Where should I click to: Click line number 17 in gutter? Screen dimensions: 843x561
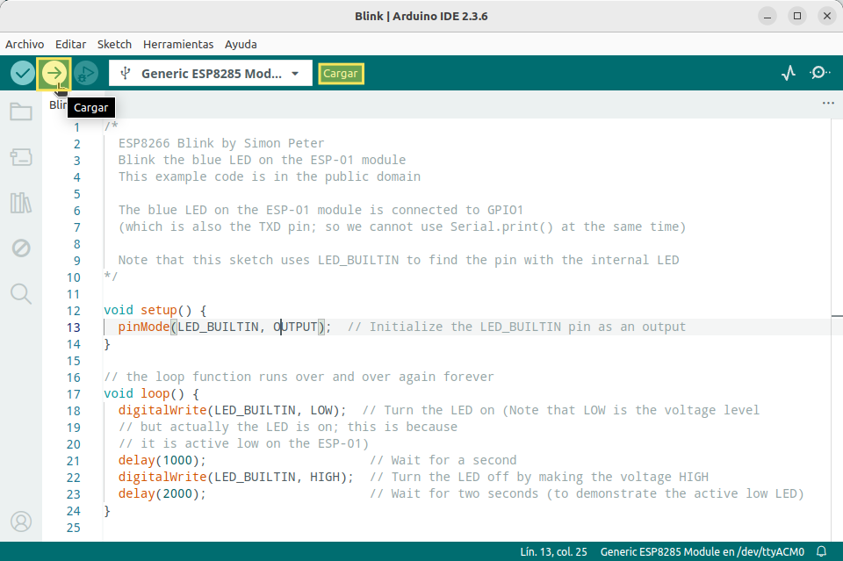pos(74,394)
